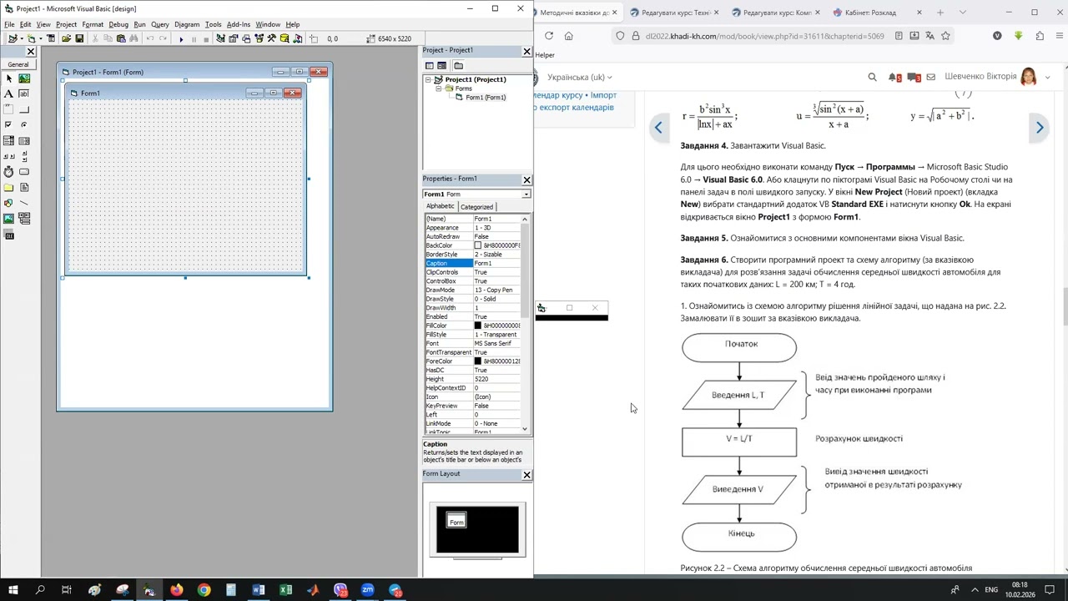The width and height of the screenshot is (1068, 601).
Task: Select the Caption property row
Action: pyautogui.click(x=473, y=263)
